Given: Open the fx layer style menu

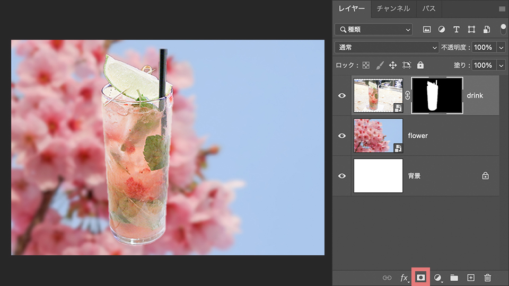Looking at the screenshot, I should click(x=404, y=278).
